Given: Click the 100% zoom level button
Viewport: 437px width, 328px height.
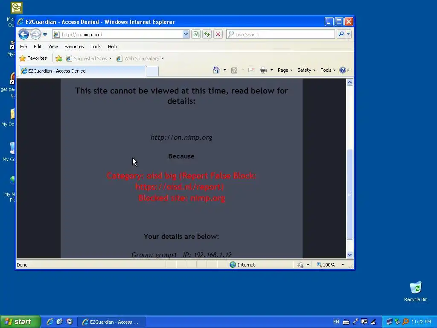Looking at the screenshot, I should [326, 265].
